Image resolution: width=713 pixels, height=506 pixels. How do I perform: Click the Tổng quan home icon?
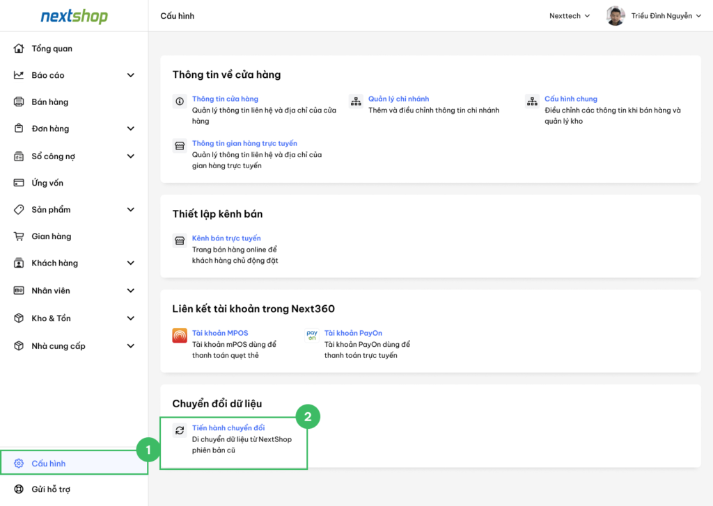click(19, 49)
